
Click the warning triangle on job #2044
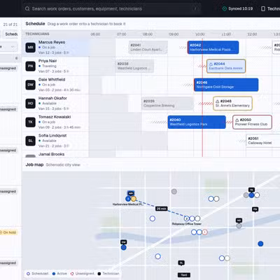point(211,64)
